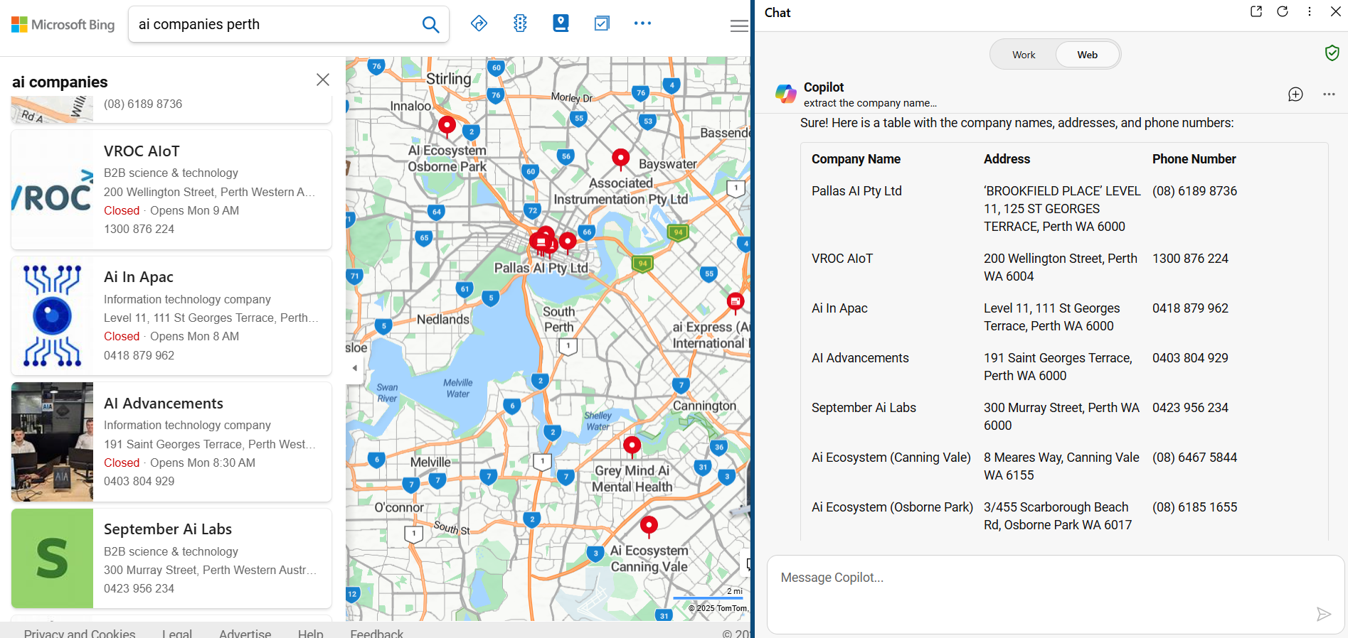The height and width of the screenshot is (638, 1348).
Task: Click the Copilot logo icon
Action: [785, 94]
